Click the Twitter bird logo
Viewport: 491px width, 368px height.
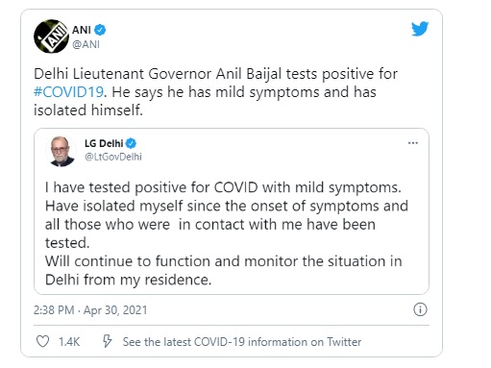pos(420,29)
